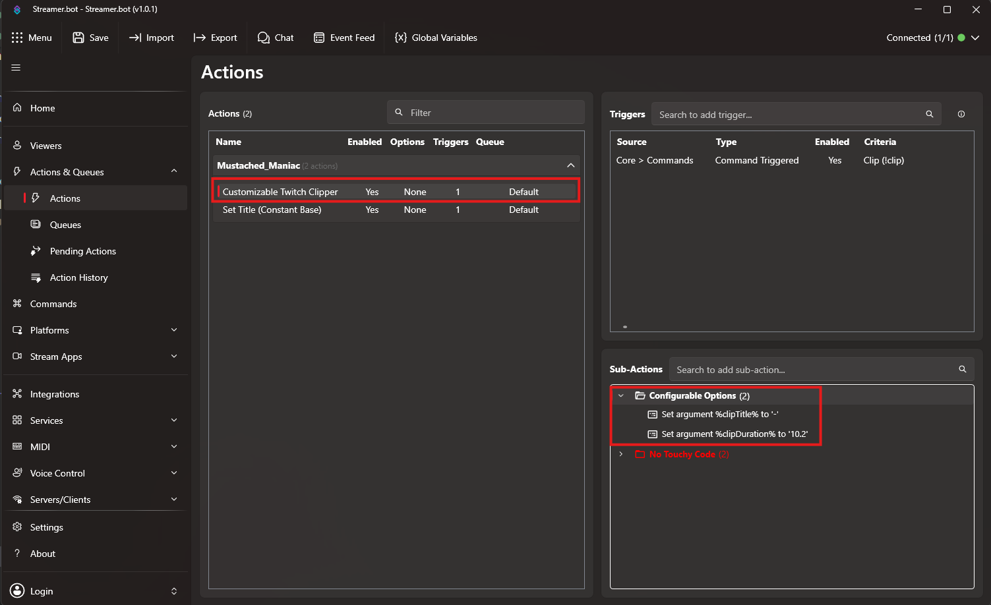Open Action History
This screenshot has height=605, width=991.
click(x=78, y=277)
